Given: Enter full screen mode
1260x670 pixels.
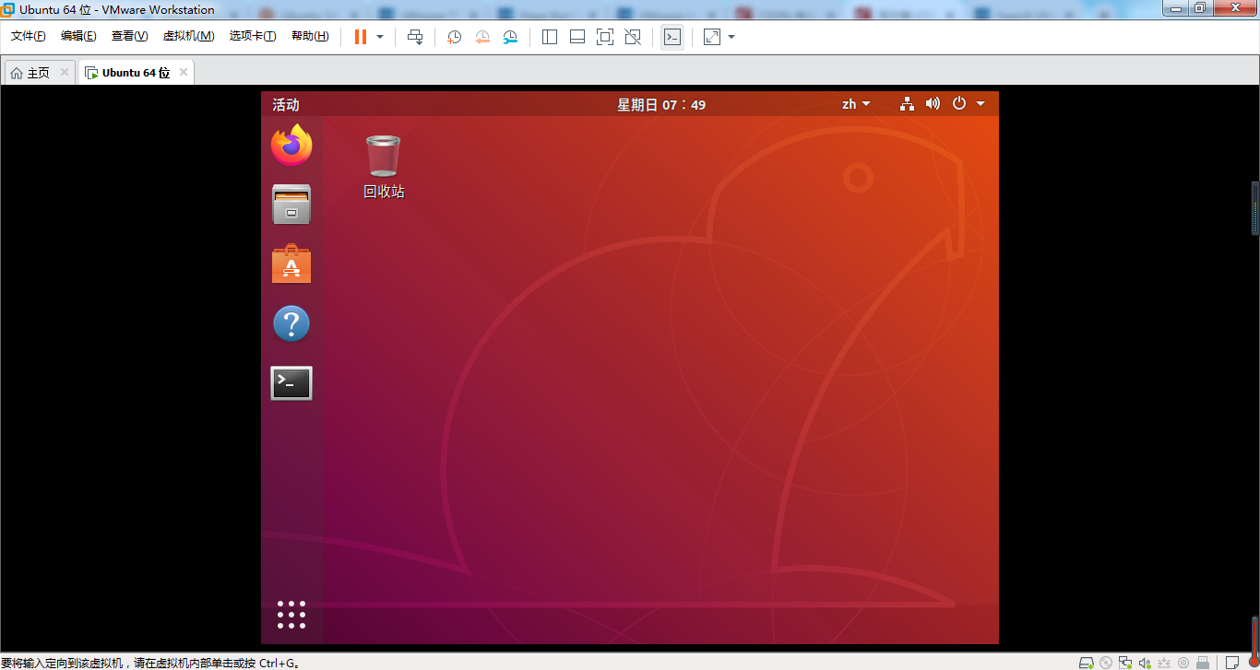Looking at the screenshot, I should [605, 37].
